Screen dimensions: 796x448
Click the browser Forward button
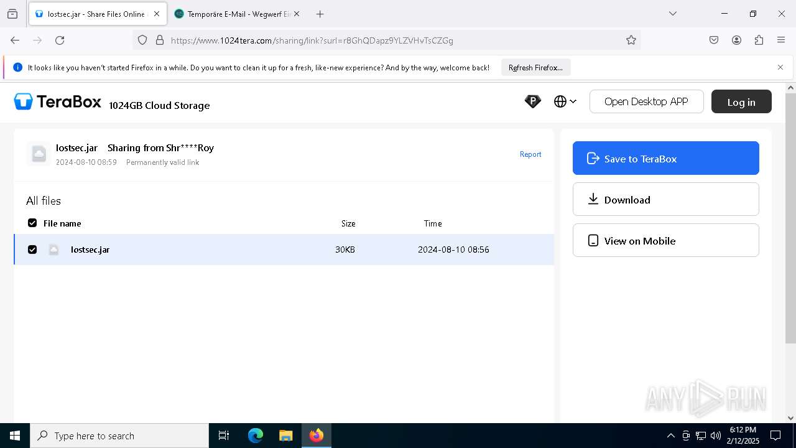[x=37, y=40]
